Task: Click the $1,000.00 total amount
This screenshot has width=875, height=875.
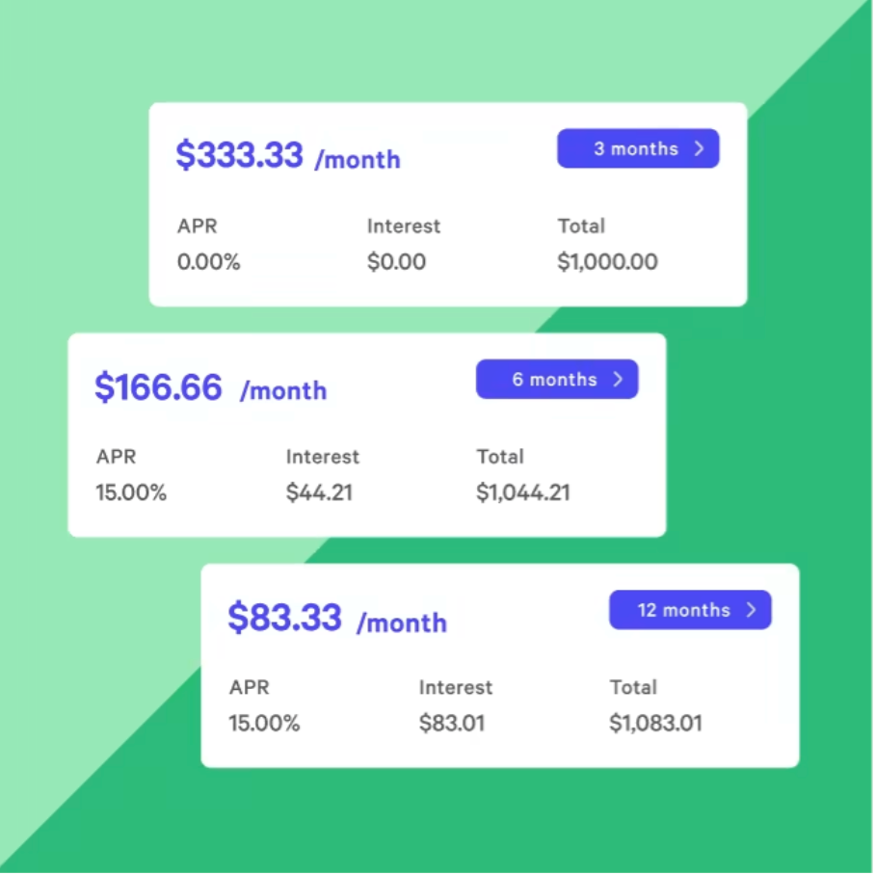Action: point(607,262)
